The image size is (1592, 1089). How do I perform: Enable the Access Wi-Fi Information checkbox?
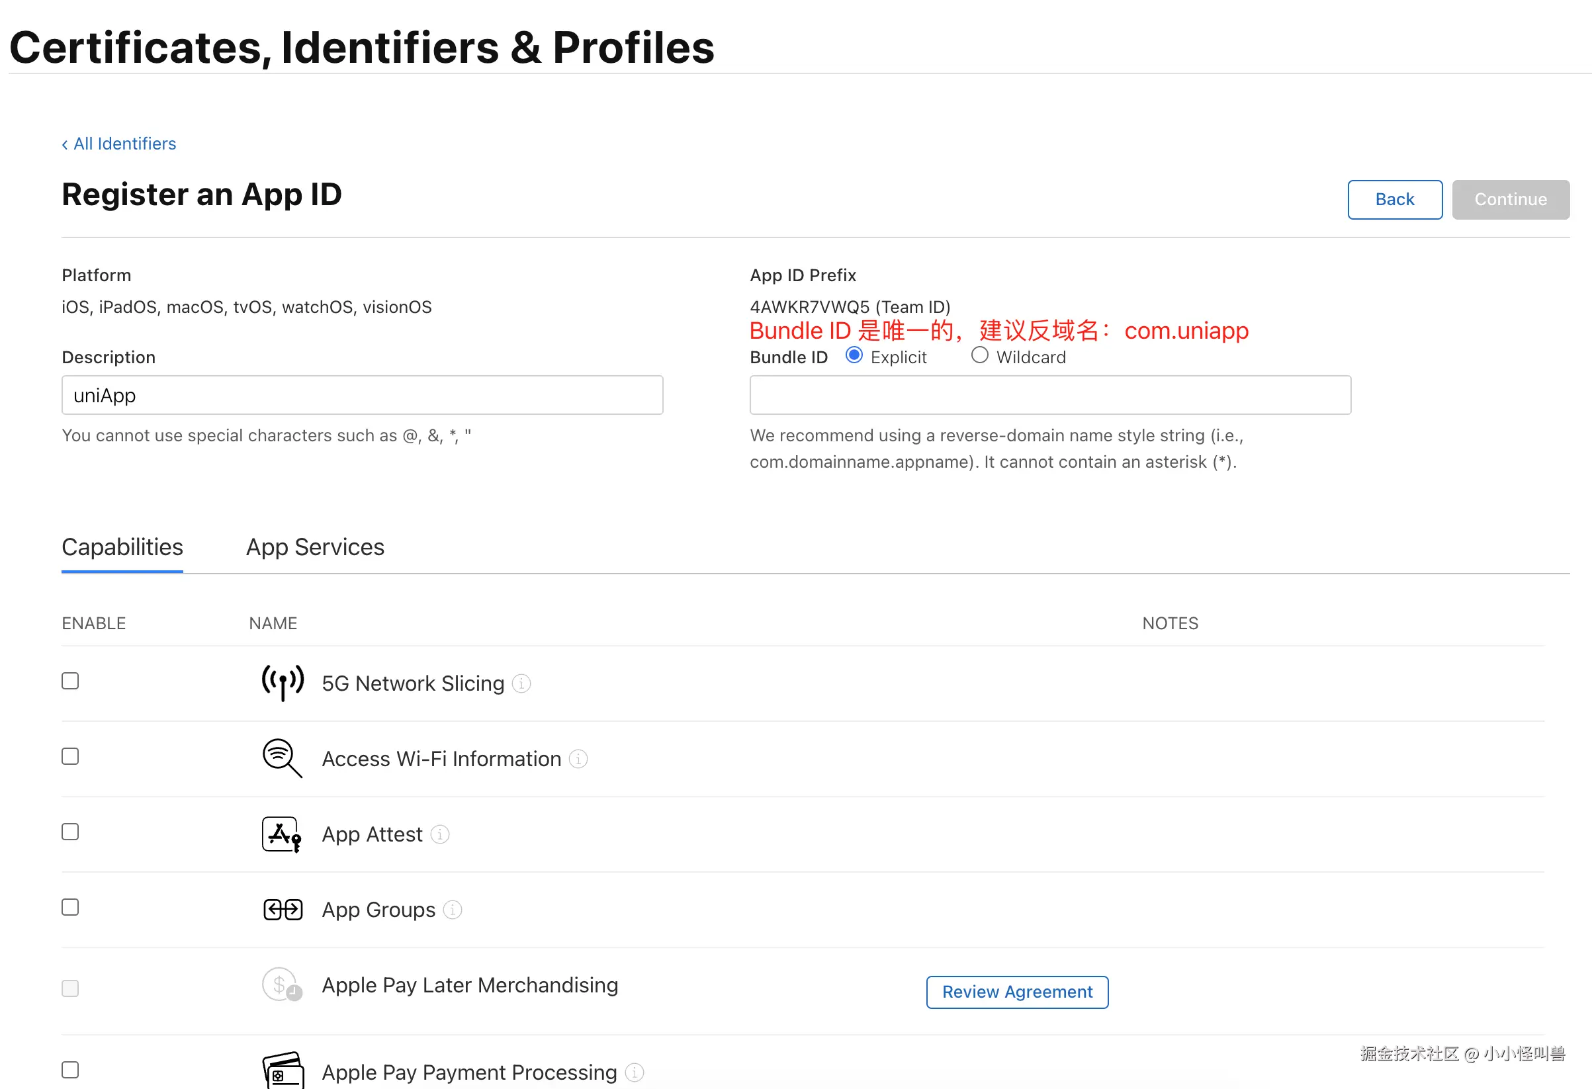[x=71, y=756]
